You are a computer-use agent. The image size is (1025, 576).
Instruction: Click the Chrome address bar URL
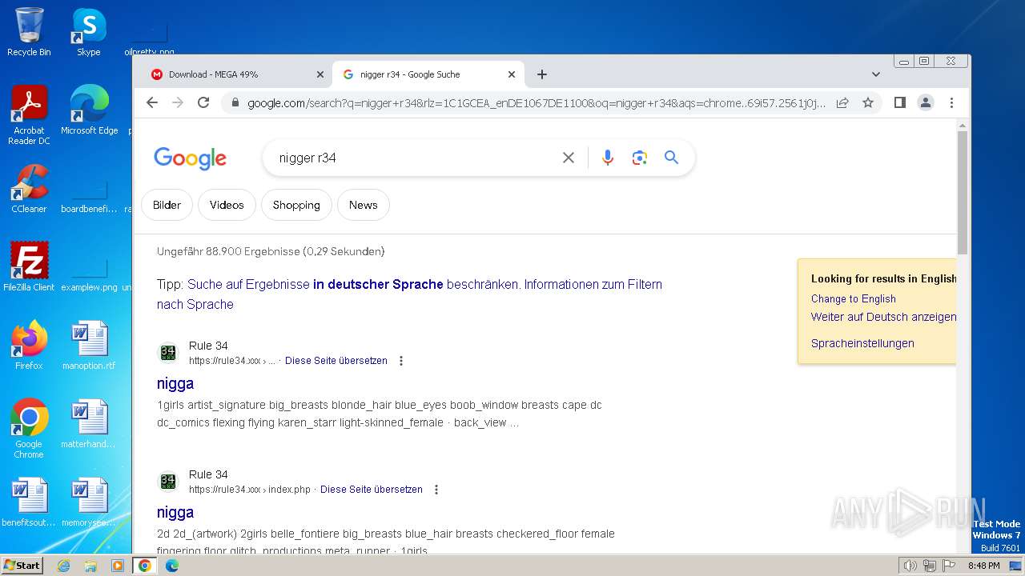[x=537, y=103]
